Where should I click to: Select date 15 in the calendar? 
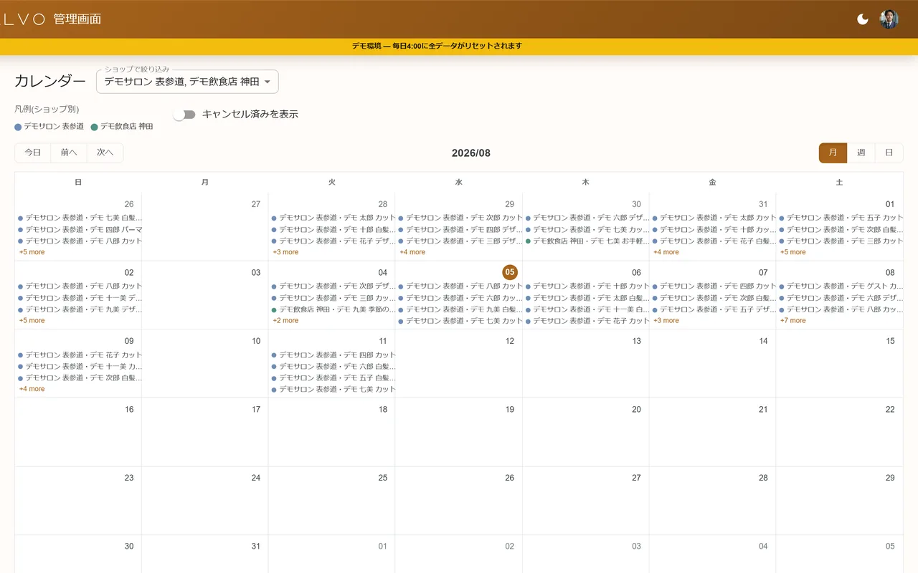click(x=890, y=341)
